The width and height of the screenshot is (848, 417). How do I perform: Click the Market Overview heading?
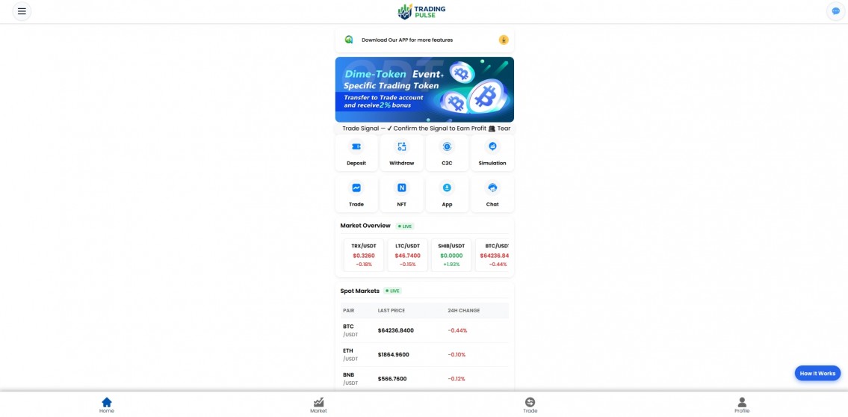click(365, 226)
